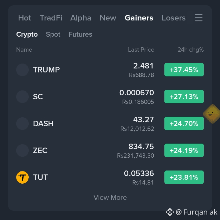Select the Spot sub-tab
Image resolution: width=220 pixels, height=220 pixels.
(x=53, y=34)
